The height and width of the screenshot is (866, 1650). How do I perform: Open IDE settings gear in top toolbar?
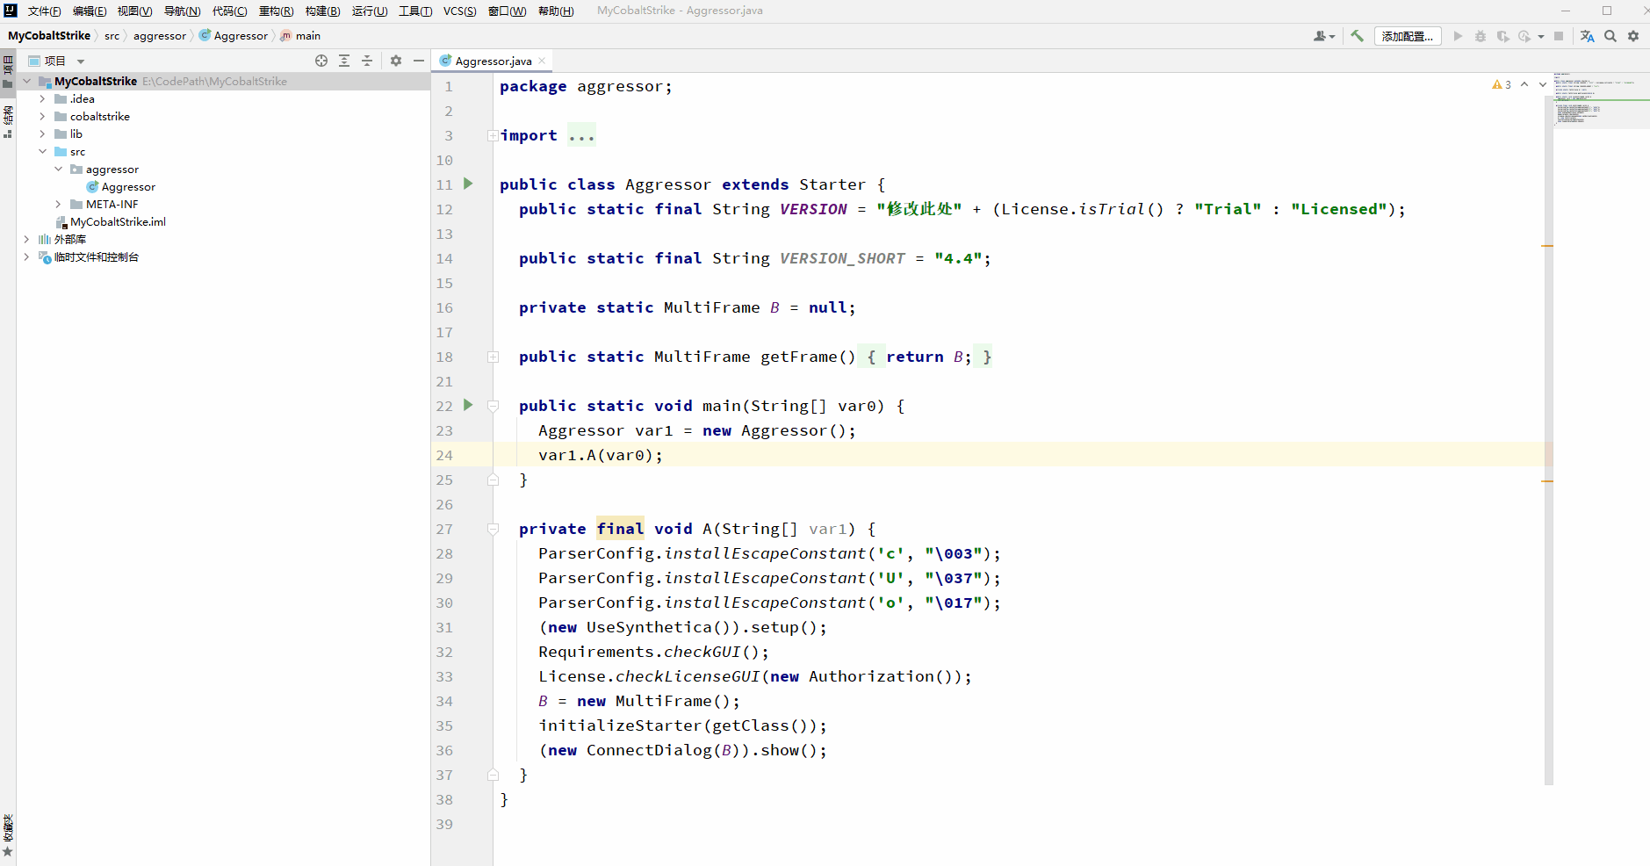click(x=1633, y=36)
